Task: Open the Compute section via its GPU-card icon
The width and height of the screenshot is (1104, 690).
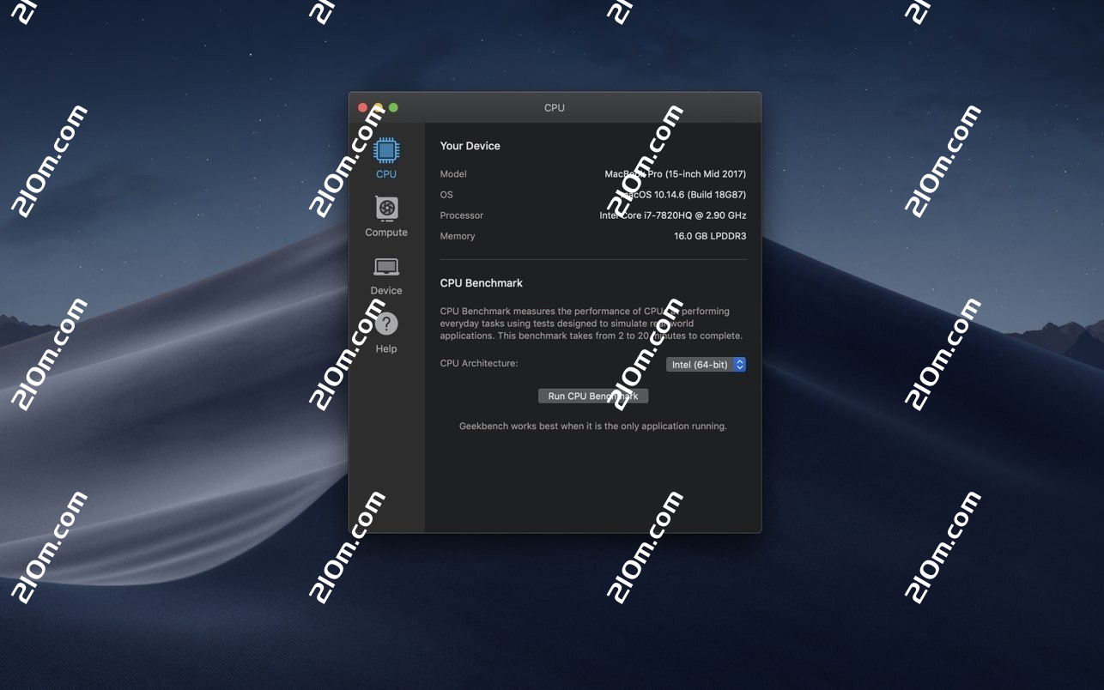Action: [x=386, y=209]
